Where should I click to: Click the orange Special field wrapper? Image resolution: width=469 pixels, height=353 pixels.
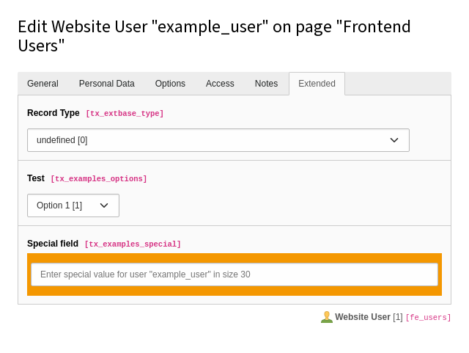(234, 291)
